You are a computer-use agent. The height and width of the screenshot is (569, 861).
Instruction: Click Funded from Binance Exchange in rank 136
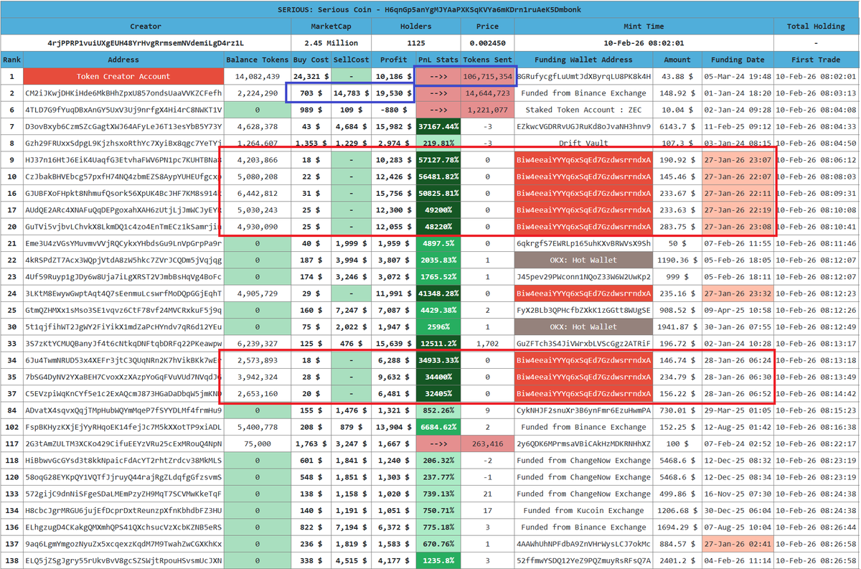click(583, 527)
